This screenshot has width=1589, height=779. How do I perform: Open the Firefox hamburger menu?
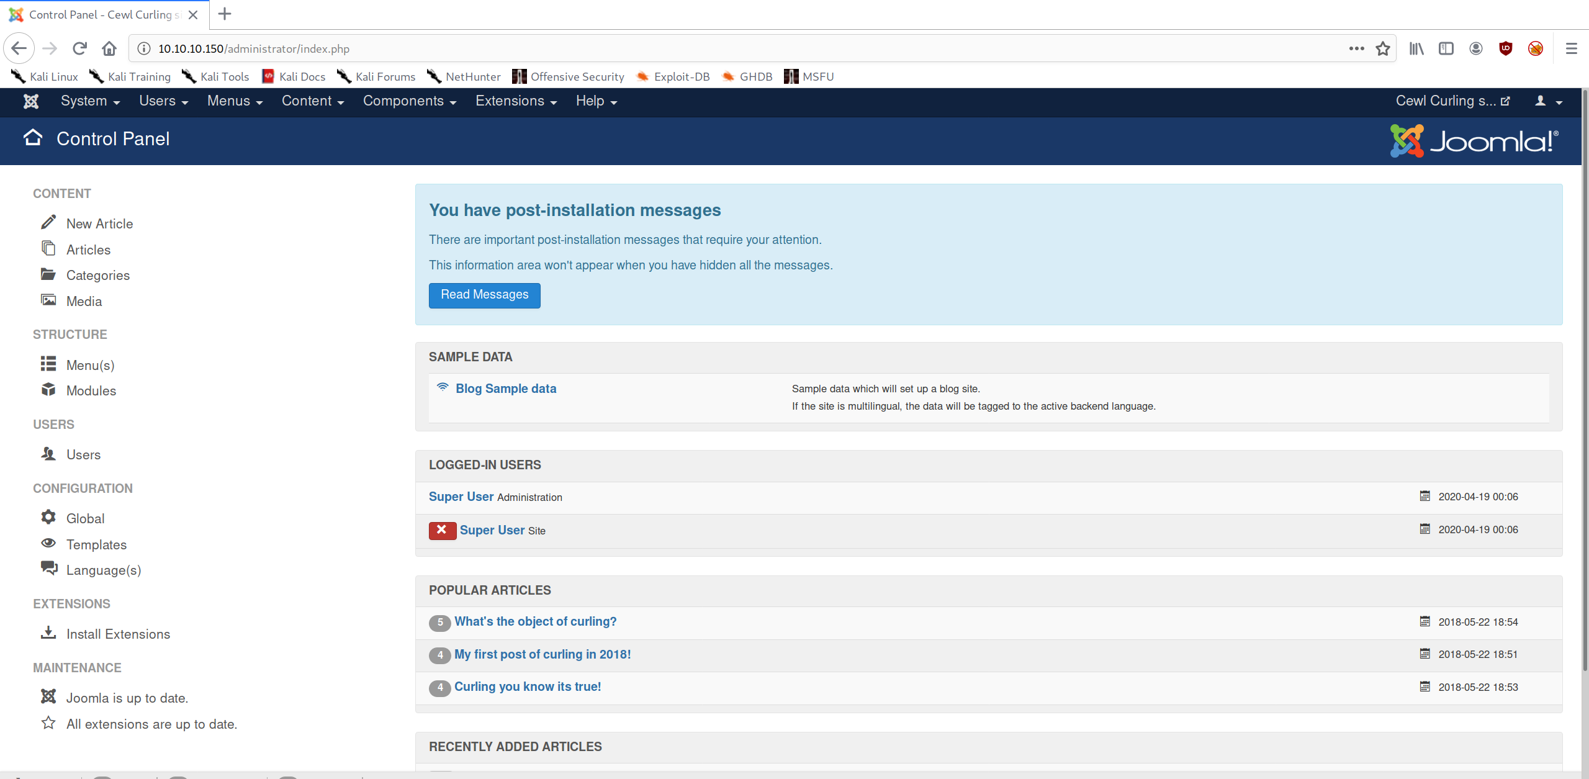coord(1572,48)
